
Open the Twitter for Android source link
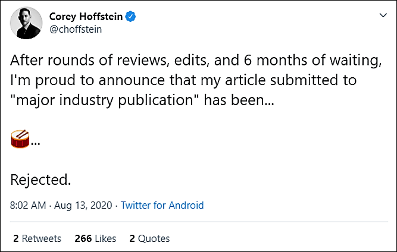coord(162,205)
